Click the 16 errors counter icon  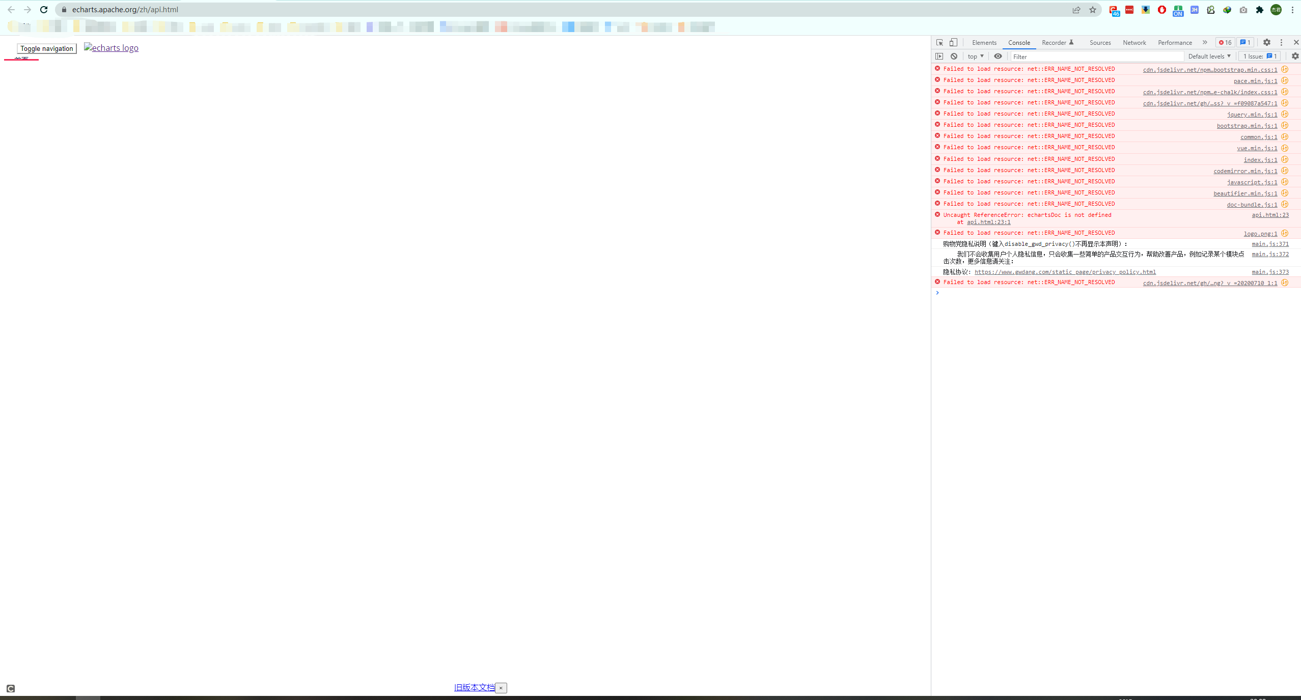click(1225, 42)
